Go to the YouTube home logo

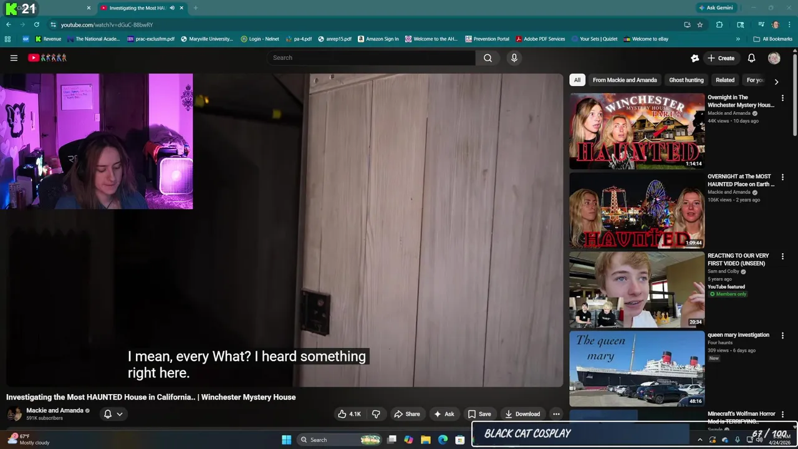pos(47,58)
